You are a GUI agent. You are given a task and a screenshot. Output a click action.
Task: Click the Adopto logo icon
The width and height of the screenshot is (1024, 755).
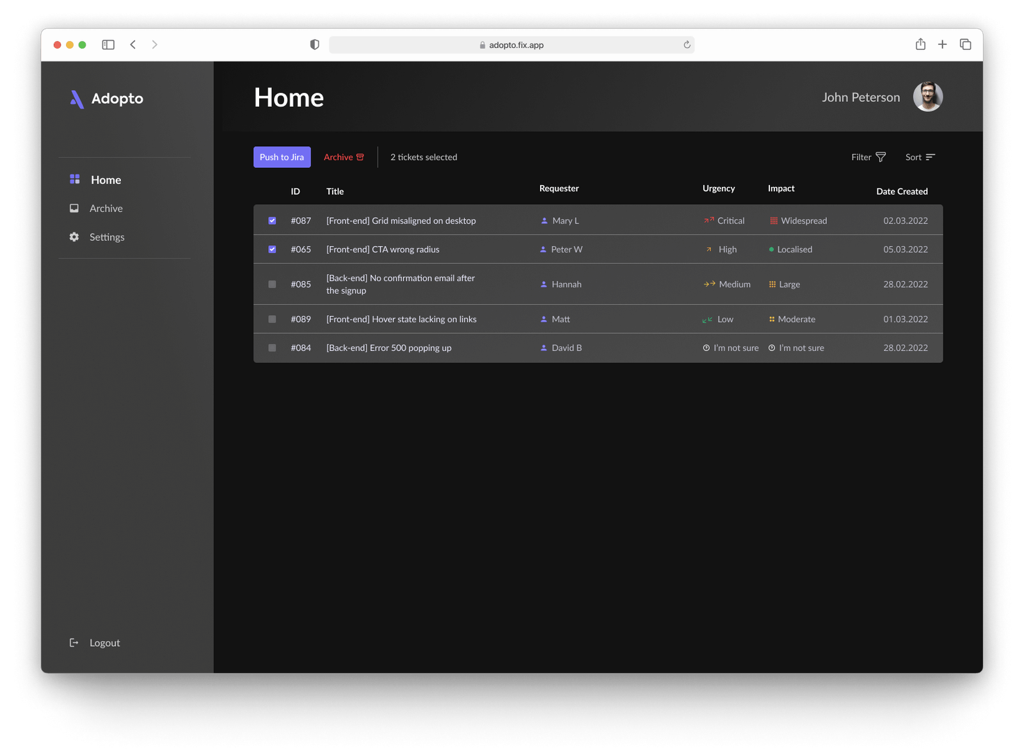(77, 99)
